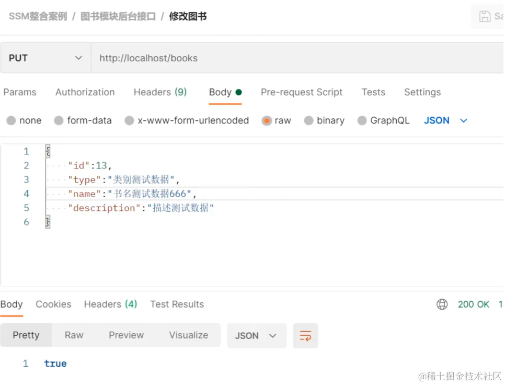
Task: Switch to Test Results tab
Action: (177, 304)
